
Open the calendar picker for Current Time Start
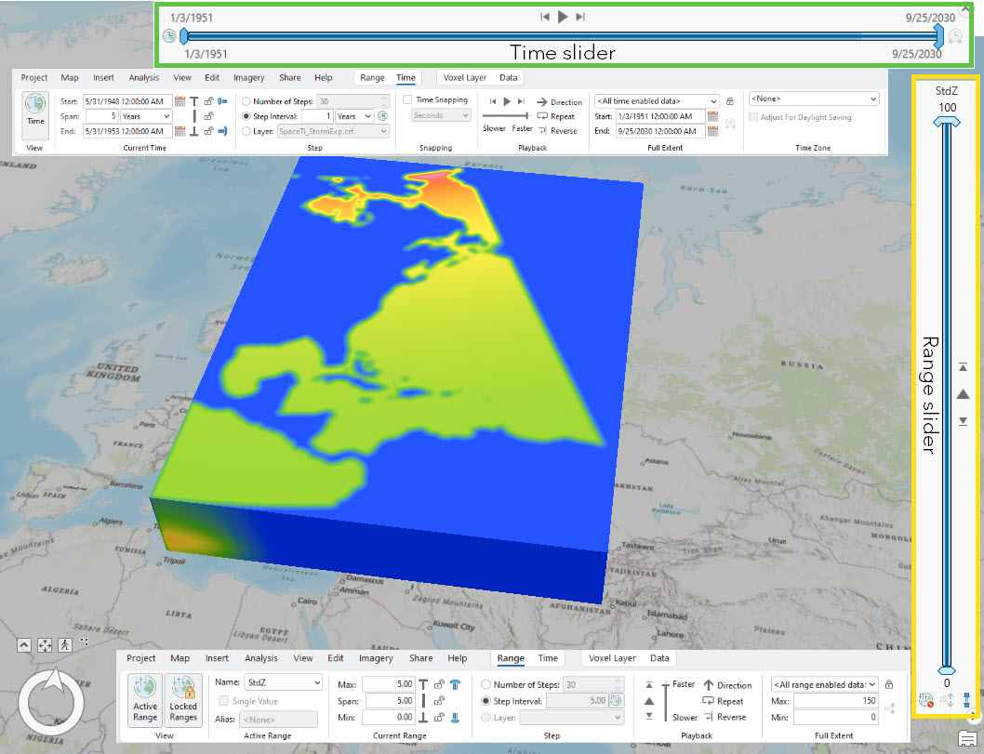pos(181,99)
